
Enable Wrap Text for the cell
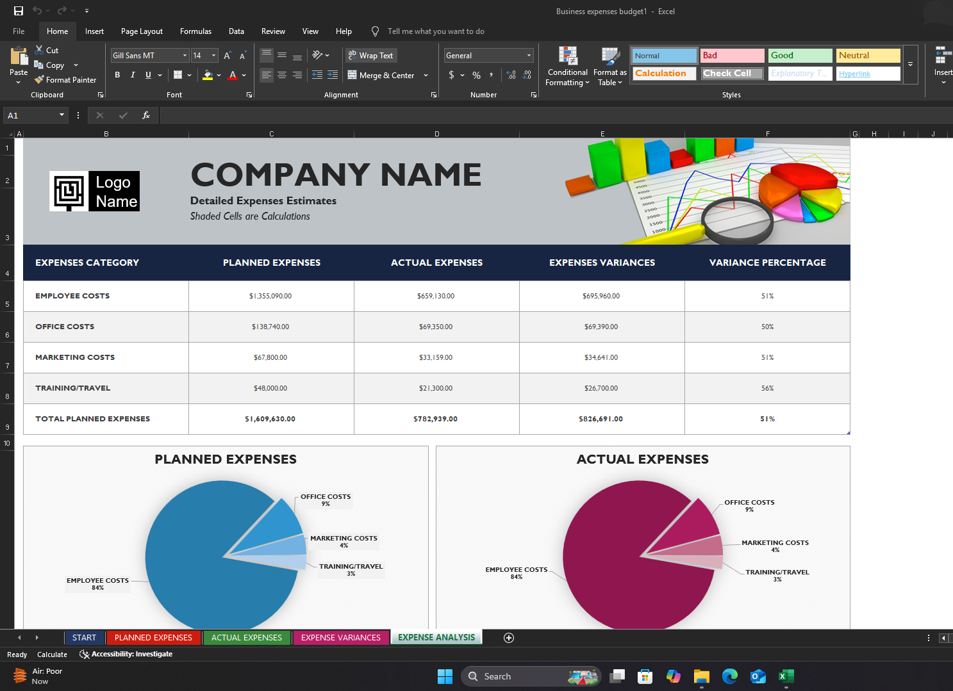coord(371,55)
